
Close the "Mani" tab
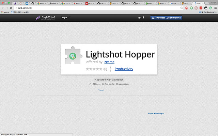pos(46,3)
